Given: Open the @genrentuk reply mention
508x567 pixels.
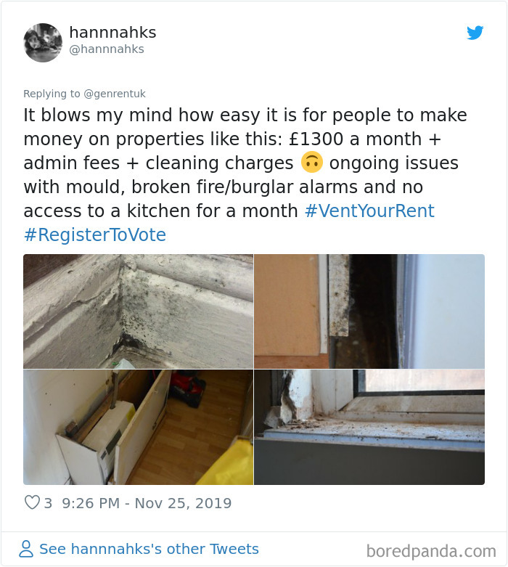Looking at the screenshot, I should pos(115,94).
